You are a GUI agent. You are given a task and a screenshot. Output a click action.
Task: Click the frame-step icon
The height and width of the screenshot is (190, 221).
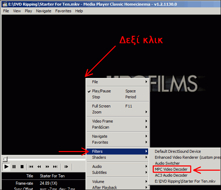[66, 167]
